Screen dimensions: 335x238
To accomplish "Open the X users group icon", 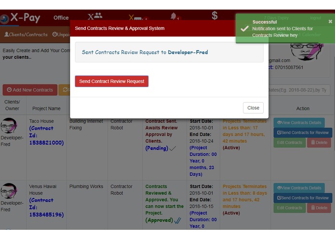I will click(95, 16).
